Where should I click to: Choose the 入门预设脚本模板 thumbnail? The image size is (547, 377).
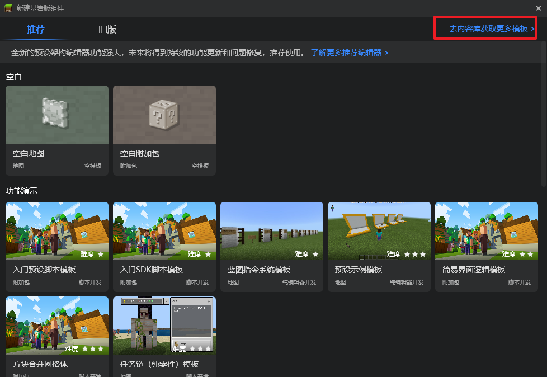[x=57, y=231]
